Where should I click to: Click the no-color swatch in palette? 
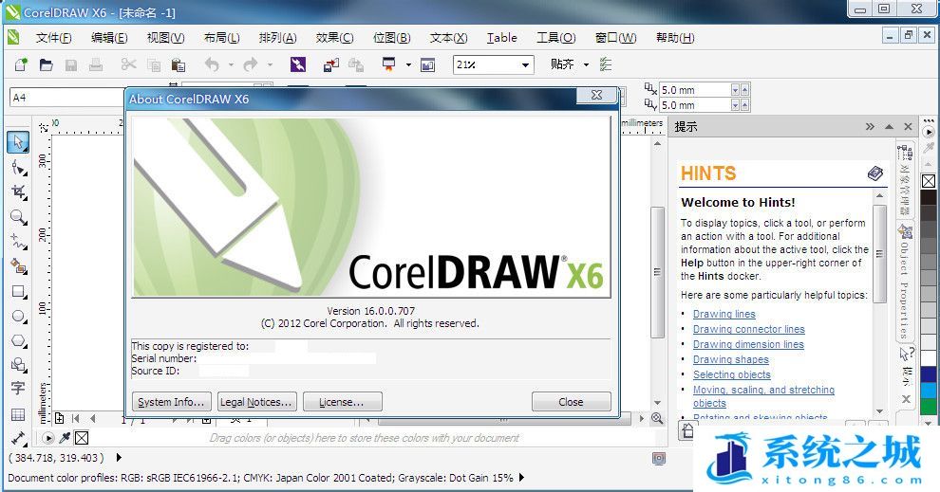coord(928,181)
